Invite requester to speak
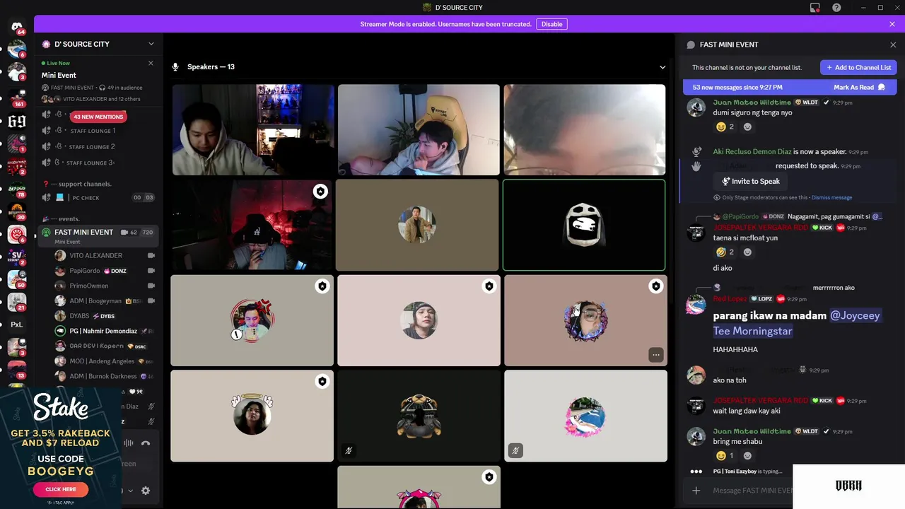The height and width of the screenshot is (509, 905). tap(751, 182)
